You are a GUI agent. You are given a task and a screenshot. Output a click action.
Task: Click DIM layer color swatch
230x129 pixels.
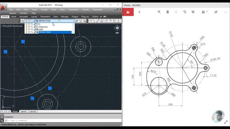point(37,29)
